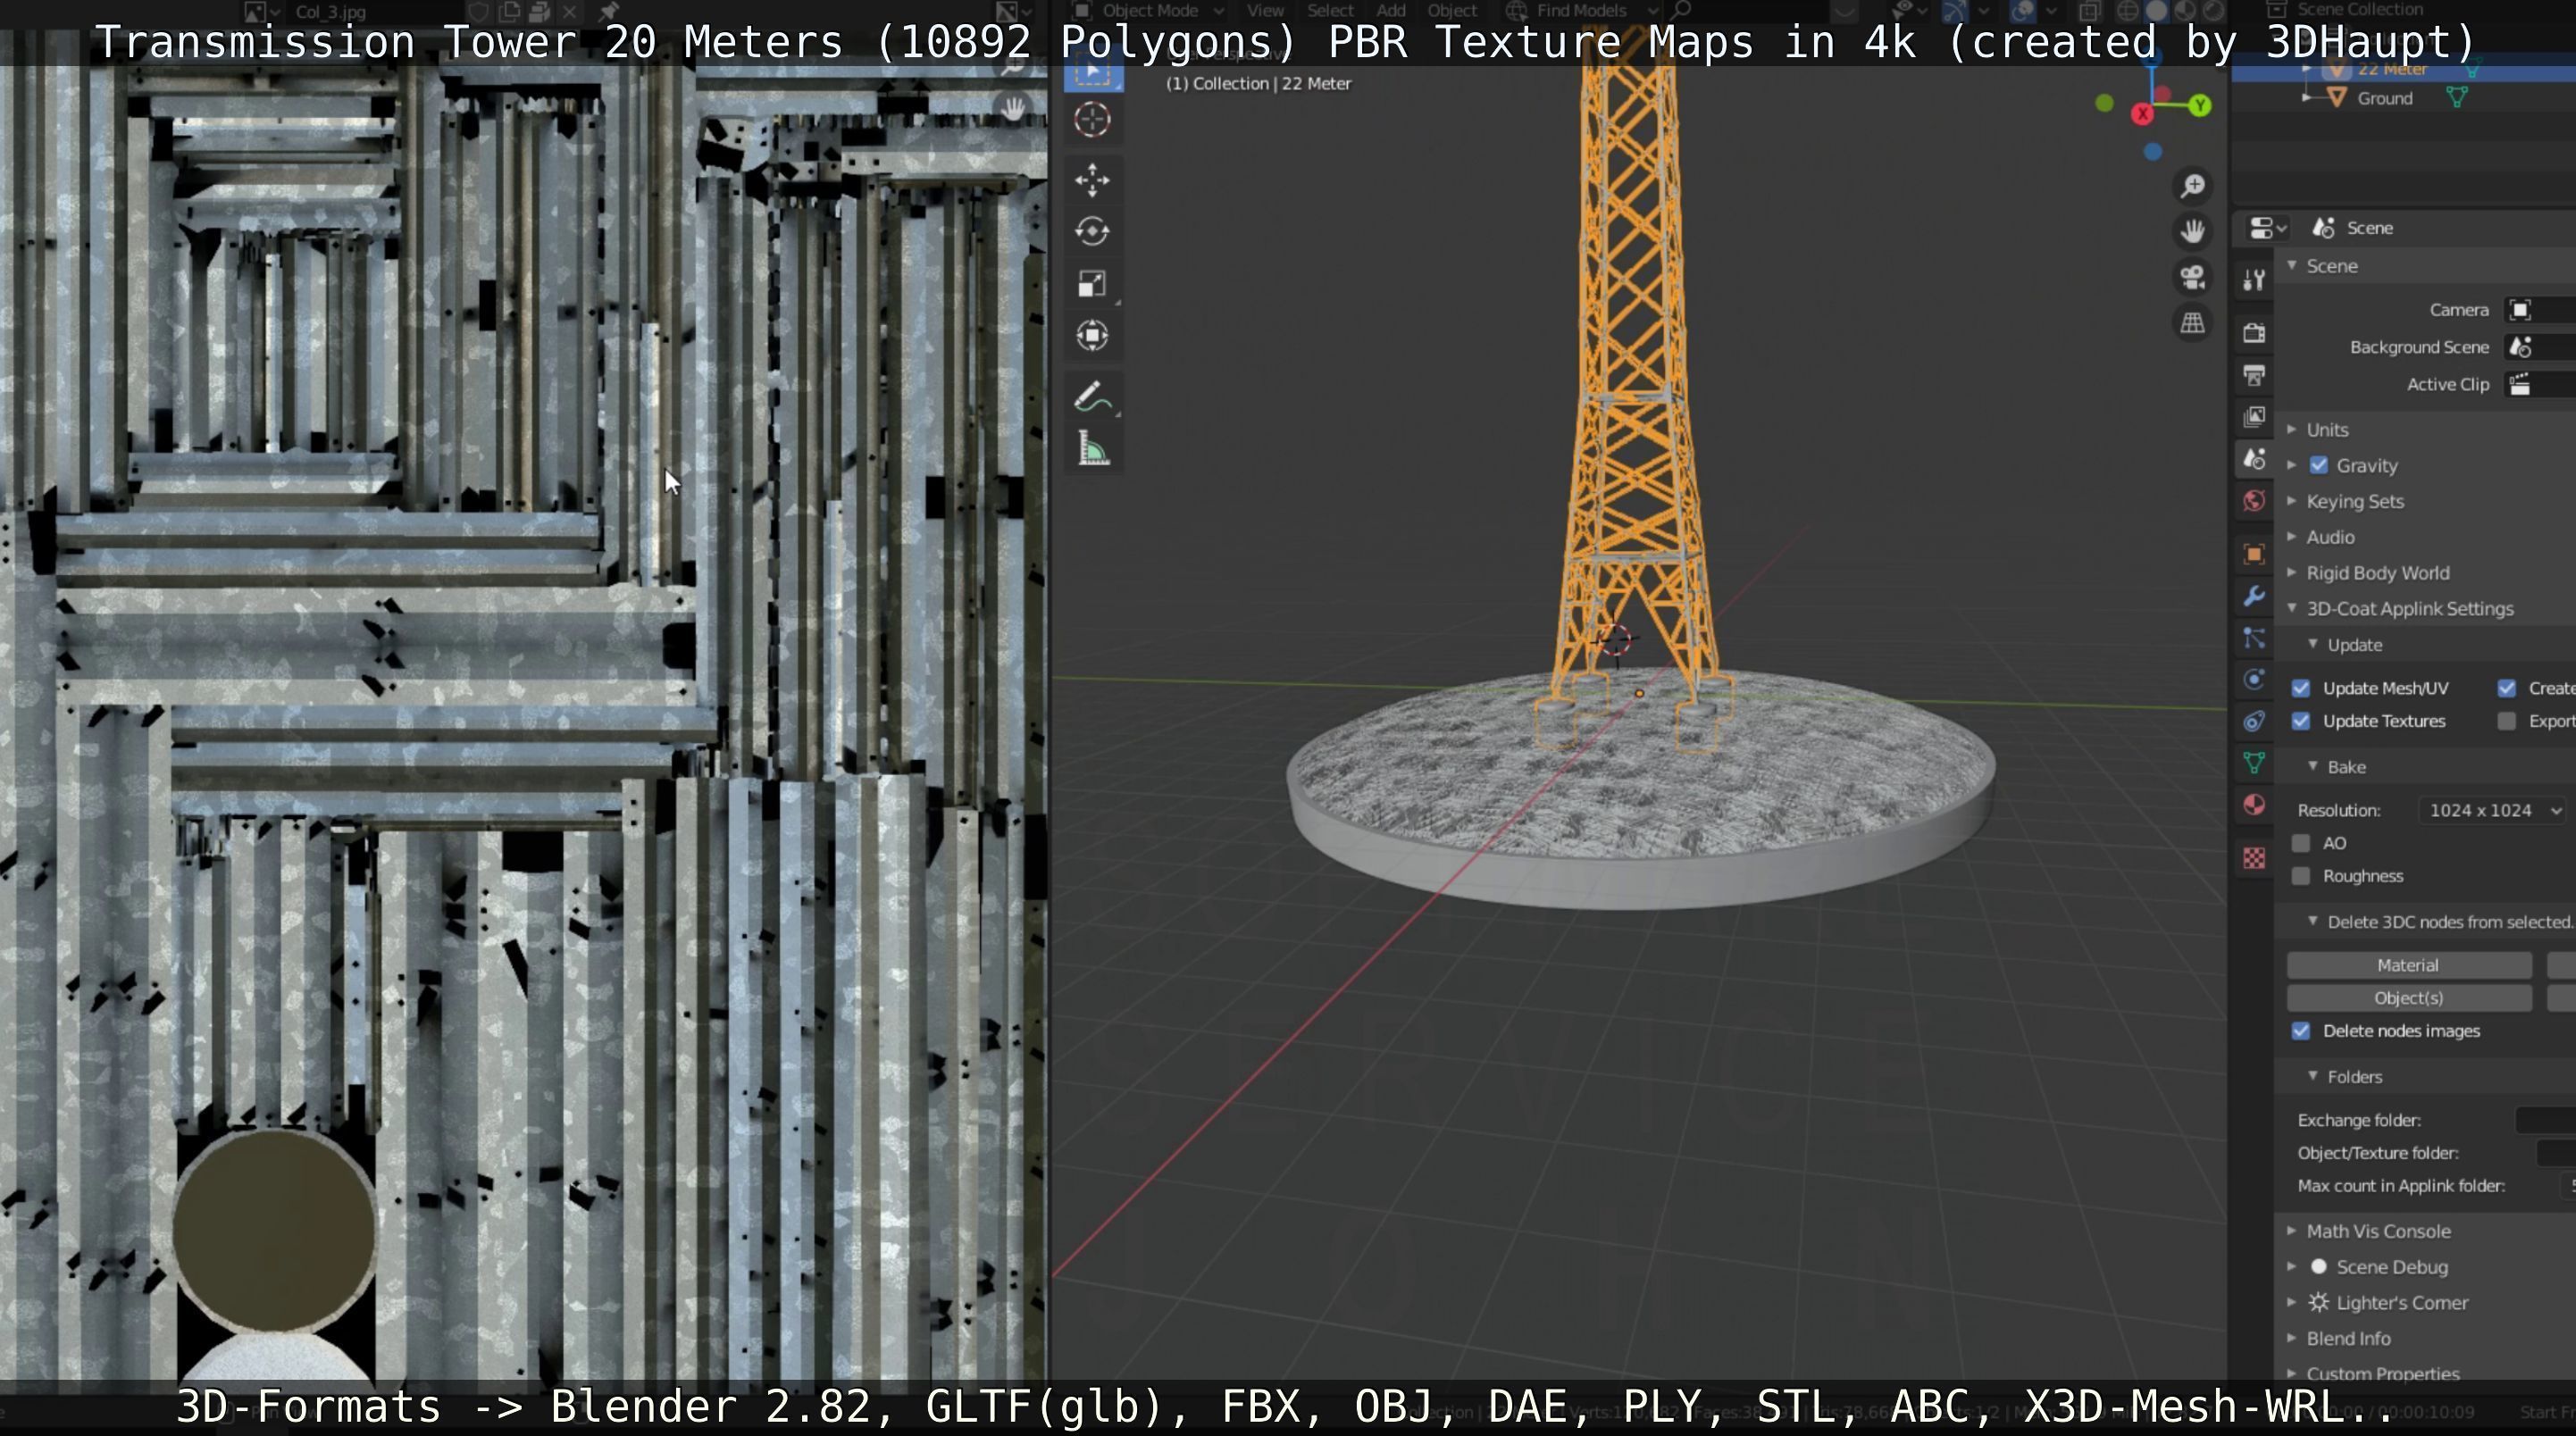Image resolution: width=2576 pixels, height=1436 pixels.
Task: Collapse the Bake subpanel
Action: 2345,767
